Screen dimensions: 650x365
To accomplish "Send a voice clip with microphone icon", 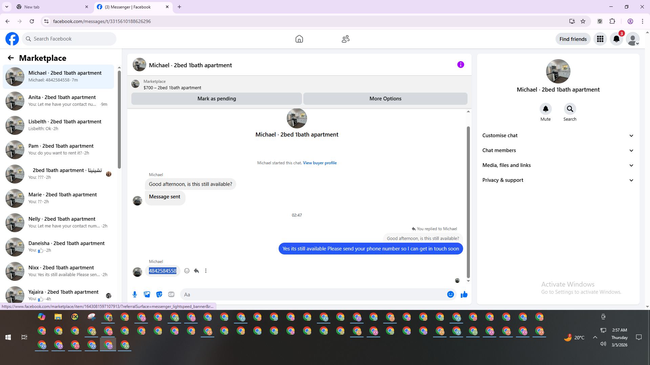I will click(135, 294).
